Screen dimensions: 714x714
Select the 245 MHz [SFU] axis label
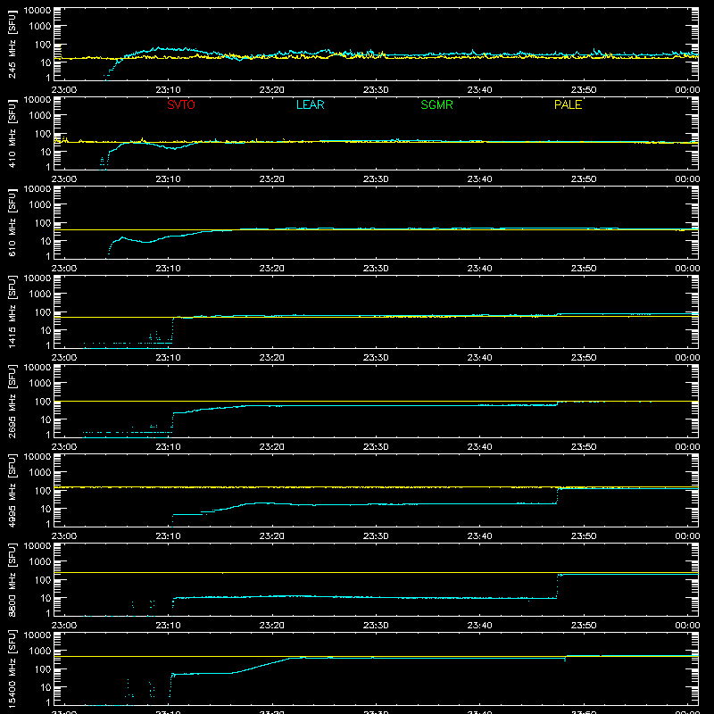click(12, 44)
